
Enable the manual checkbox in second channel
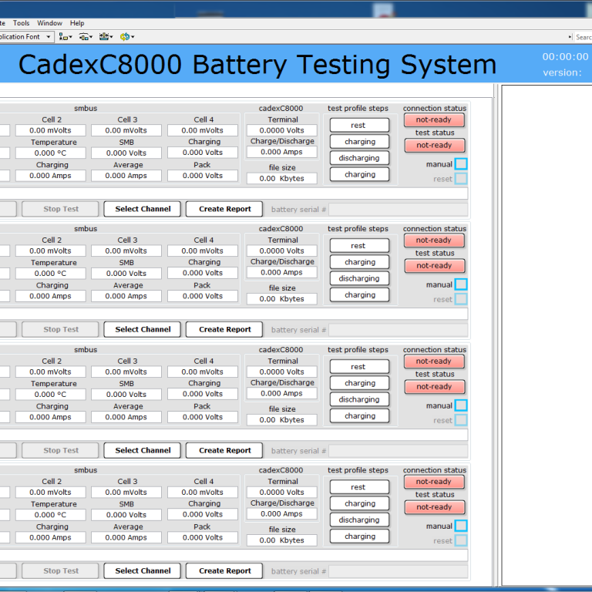pyautogui.click(x=461, y=284)
